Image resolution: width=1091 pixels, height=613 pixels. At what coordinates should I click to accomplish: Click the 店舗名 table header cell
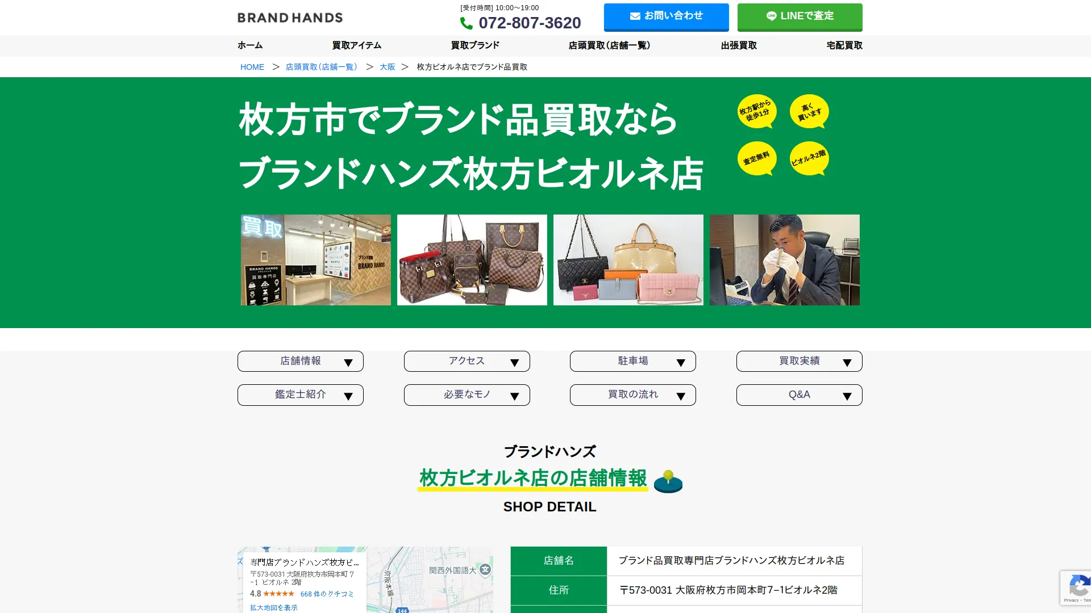559,561
